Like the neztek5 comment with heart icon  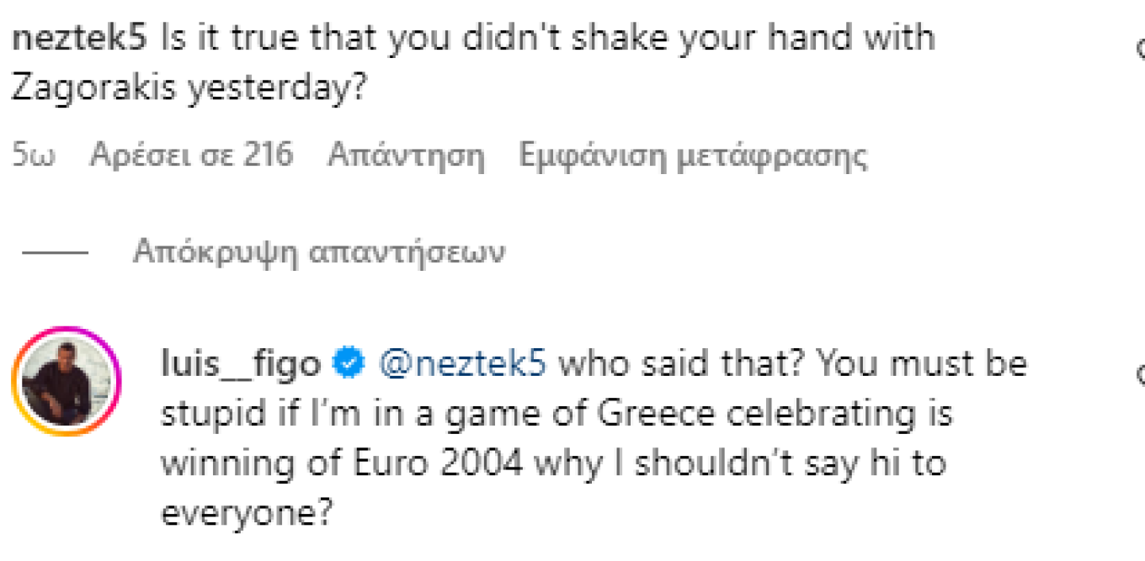(x=1140, y=49)
